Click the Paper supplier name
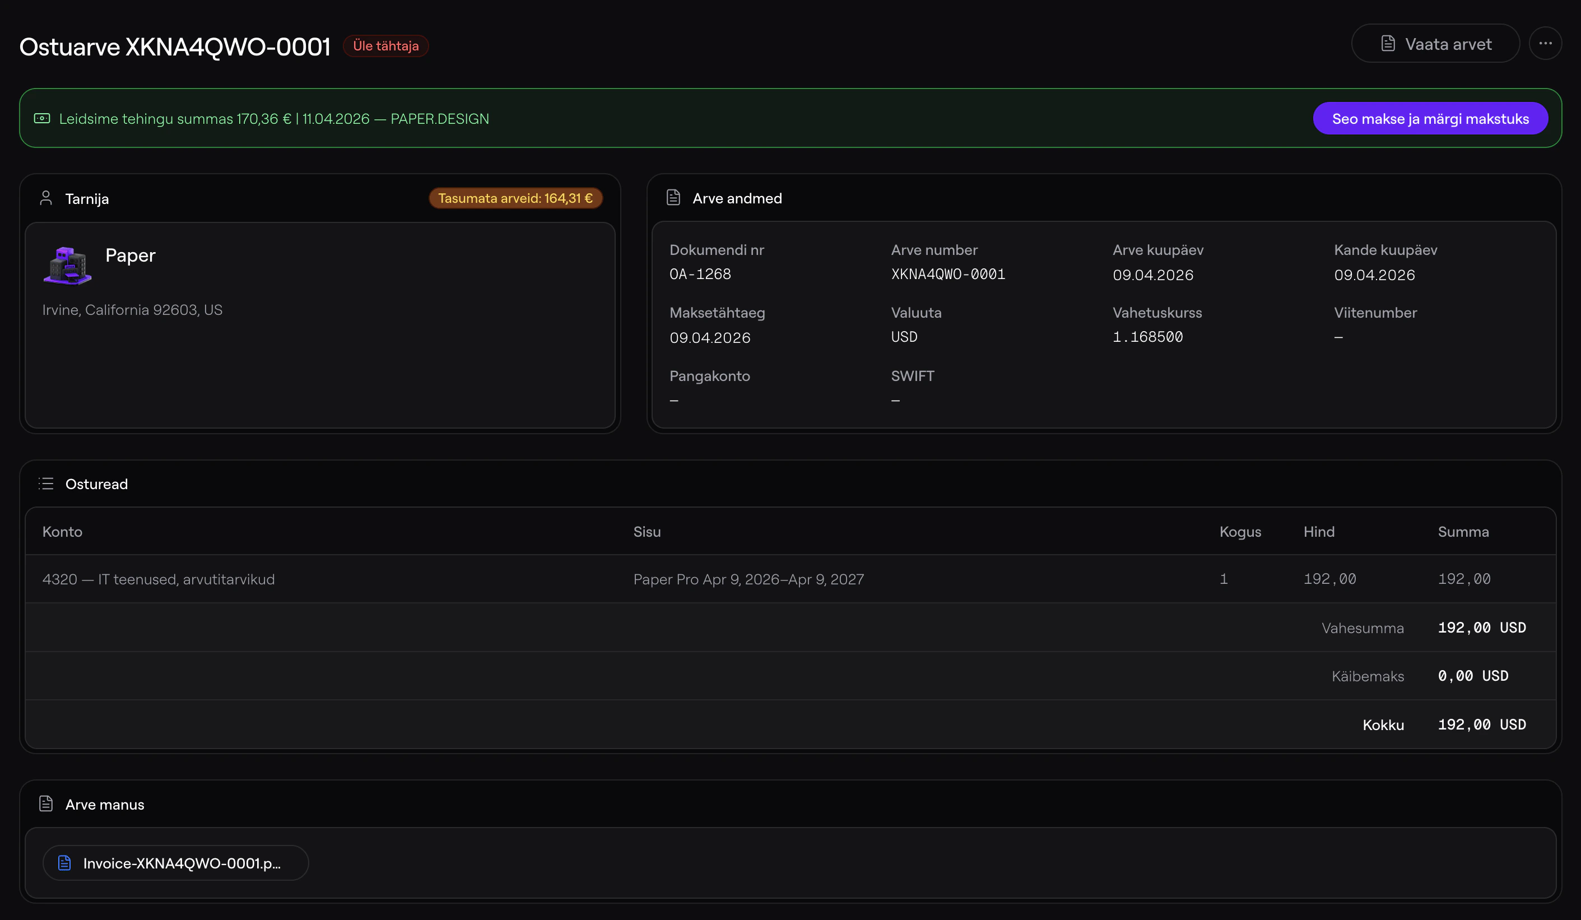 pyautogui.click(x=130, y=255)
